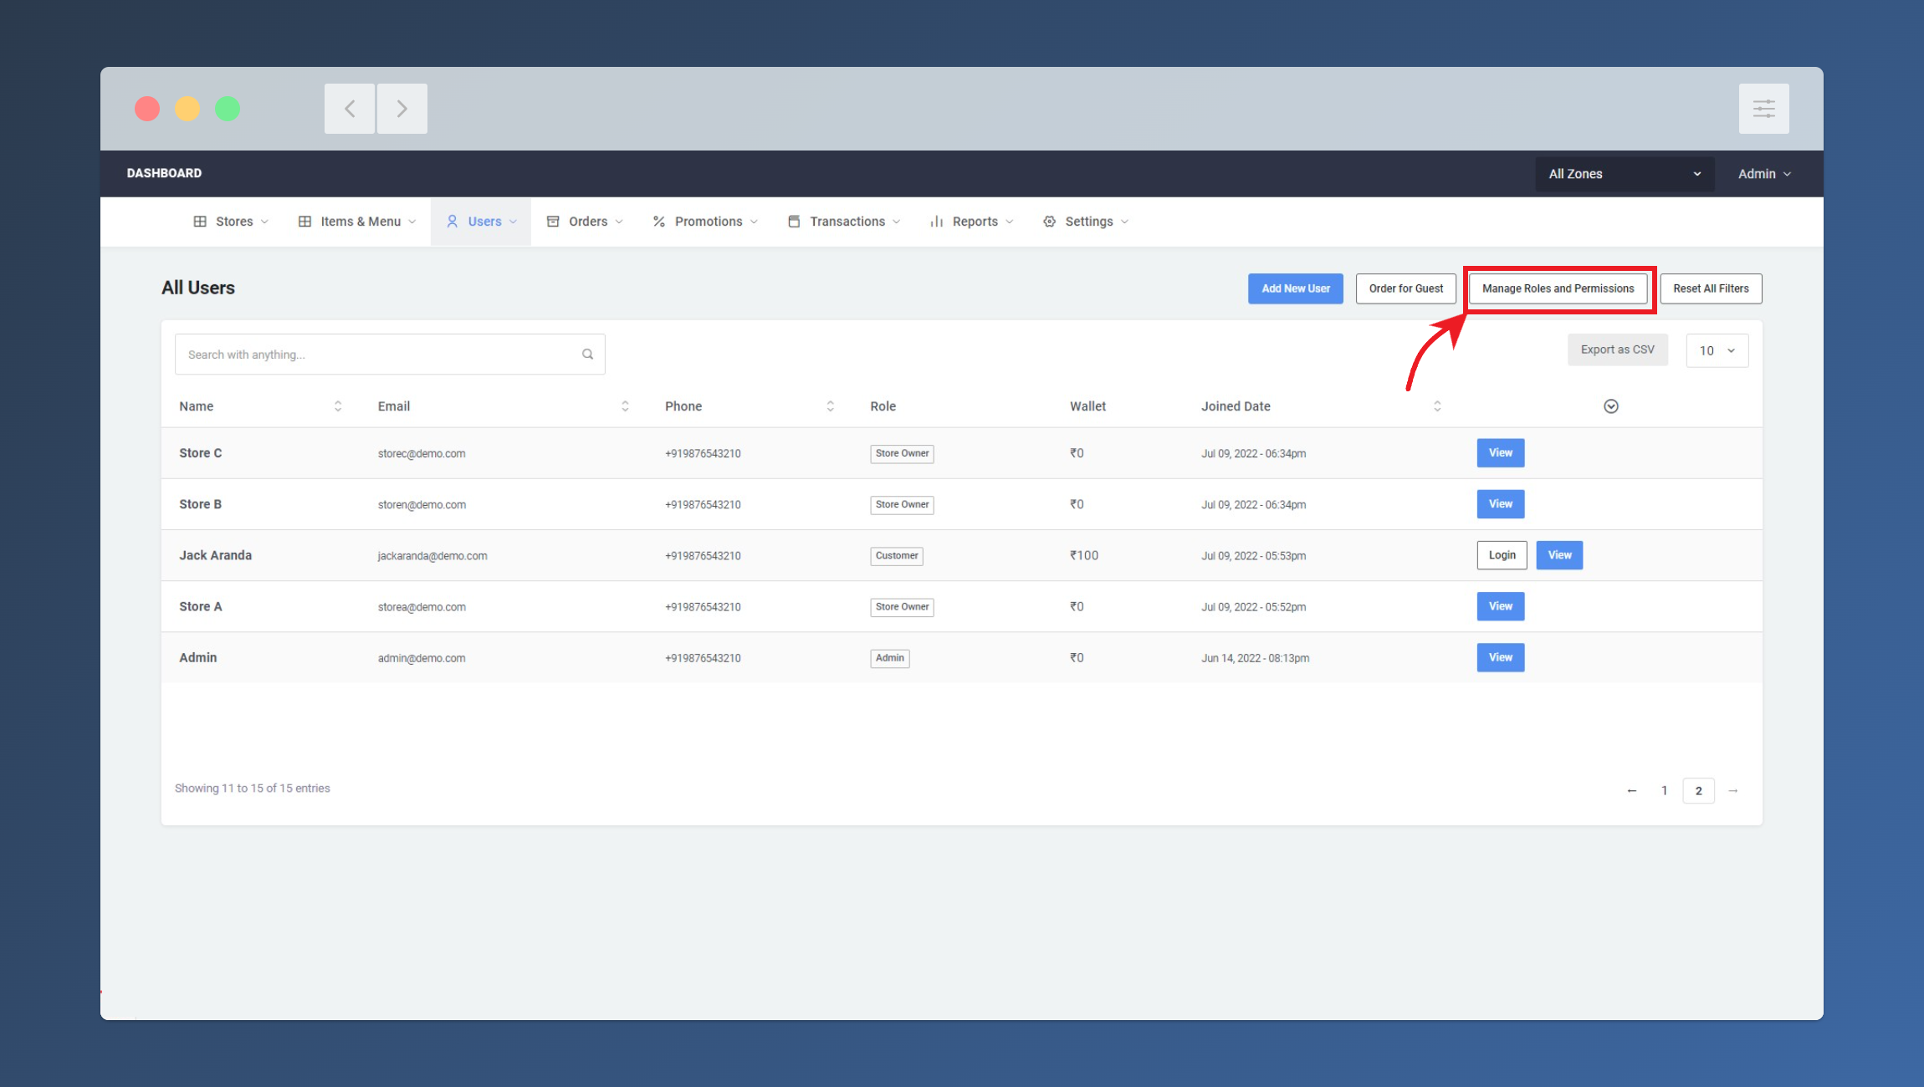Click the DASHBOARD title link
The width and height of the screenshot is (1924, 1087).
click(x=164, y=173)
